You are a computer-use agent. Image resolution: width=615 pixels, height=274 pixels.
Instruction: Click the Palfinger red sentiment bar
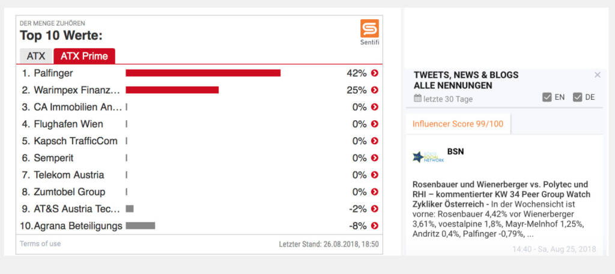tap(203, 73)
